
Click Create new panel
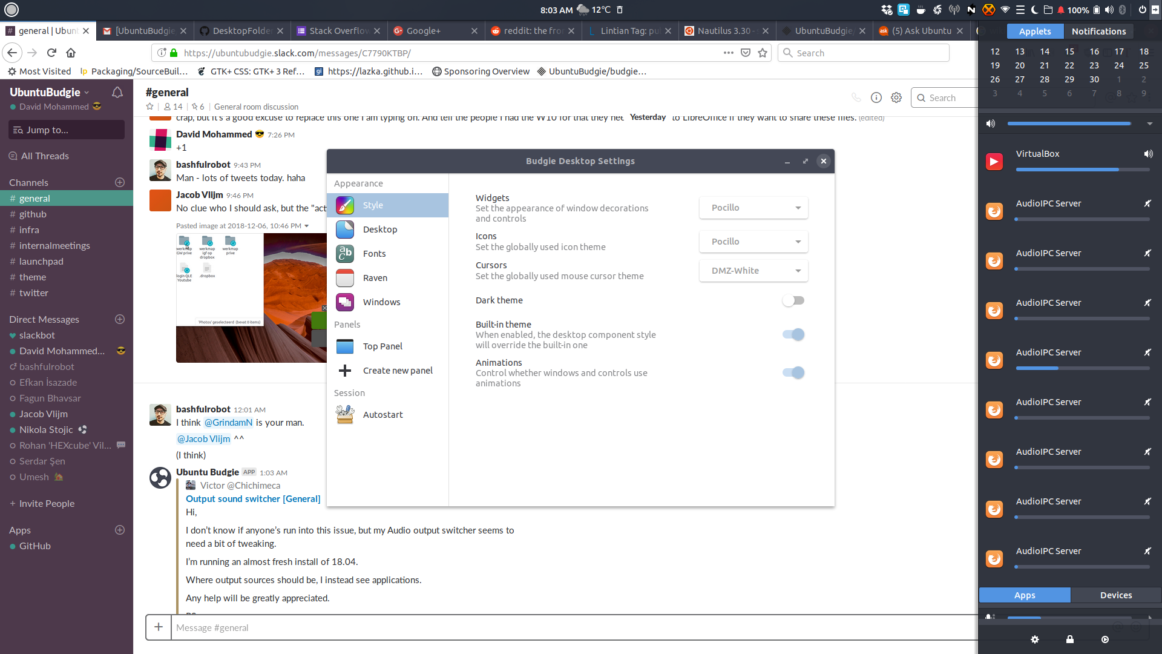388,371
